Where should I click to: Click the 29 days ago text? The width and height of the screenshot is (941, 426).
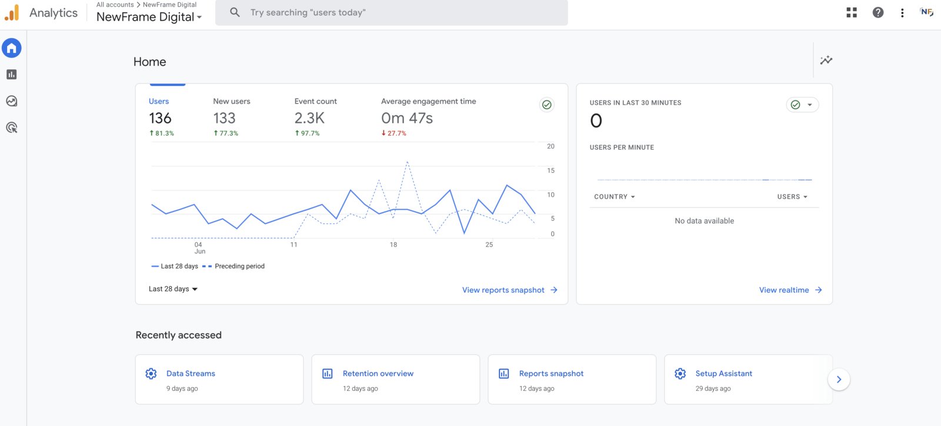[713, 388]
